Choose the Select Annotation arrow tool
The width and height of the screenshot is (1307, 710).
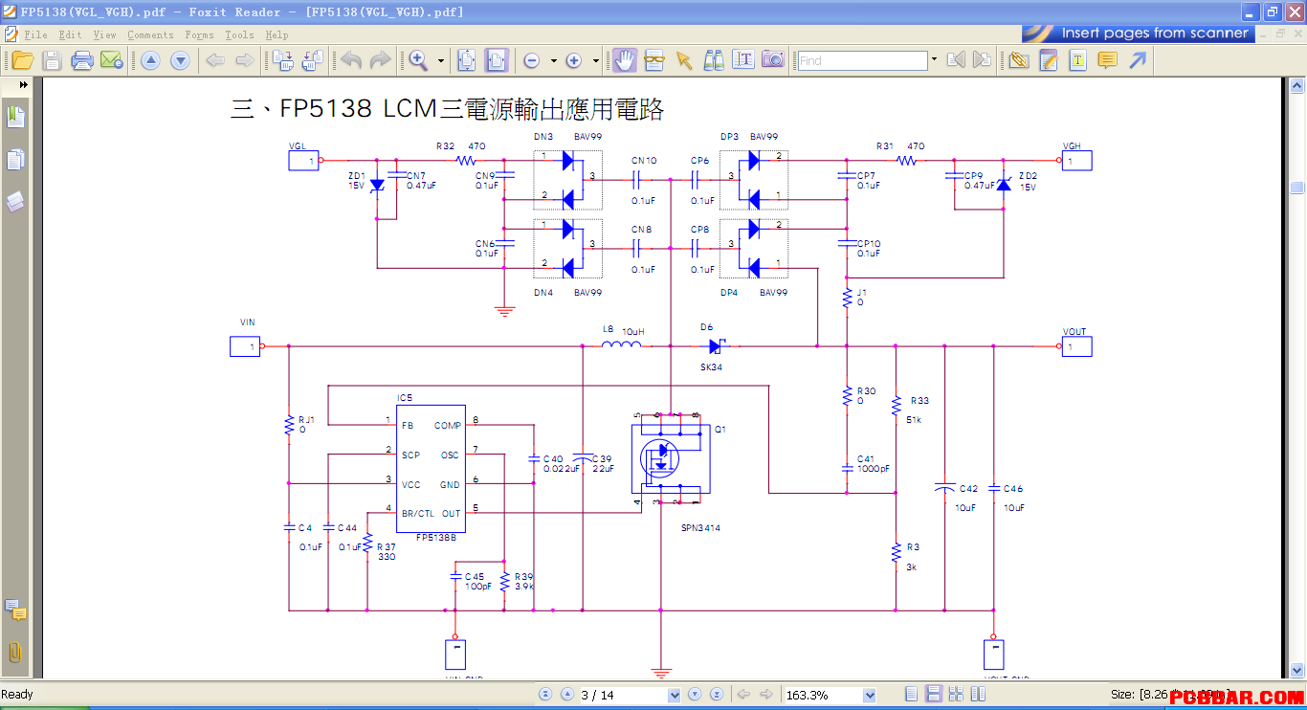pos(683,60)
